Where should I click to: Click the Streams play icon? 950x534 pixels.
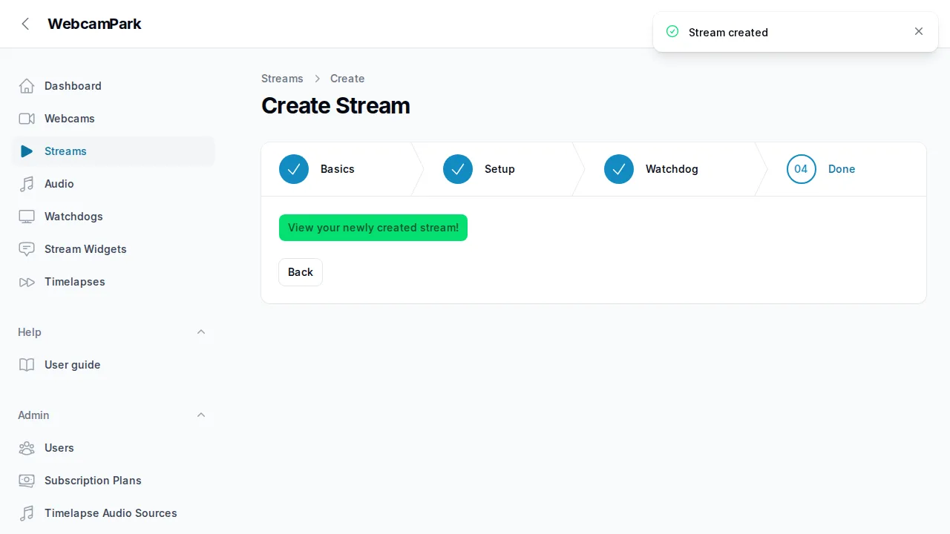[27, 151]
